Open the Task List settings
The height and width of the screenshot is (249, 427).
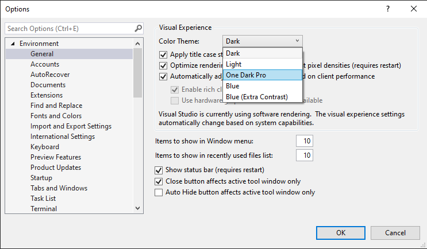coord(43,199)
